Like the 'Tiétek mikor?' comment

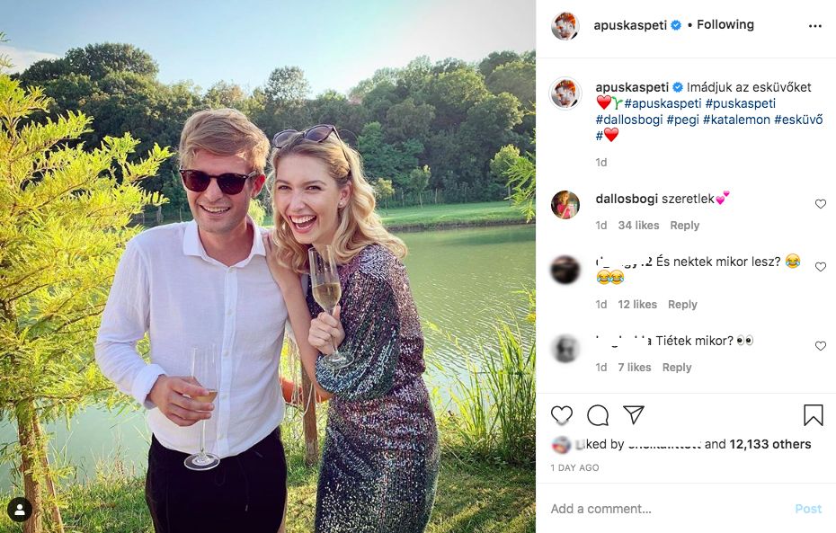(820, 346)
